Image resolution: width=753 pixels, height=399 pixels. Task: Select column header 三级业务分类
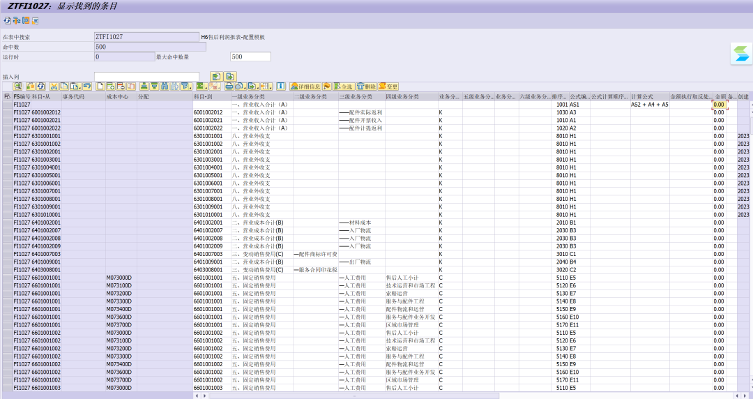362,97
